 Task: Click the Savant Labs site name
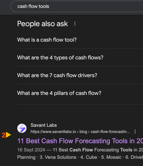43,125
